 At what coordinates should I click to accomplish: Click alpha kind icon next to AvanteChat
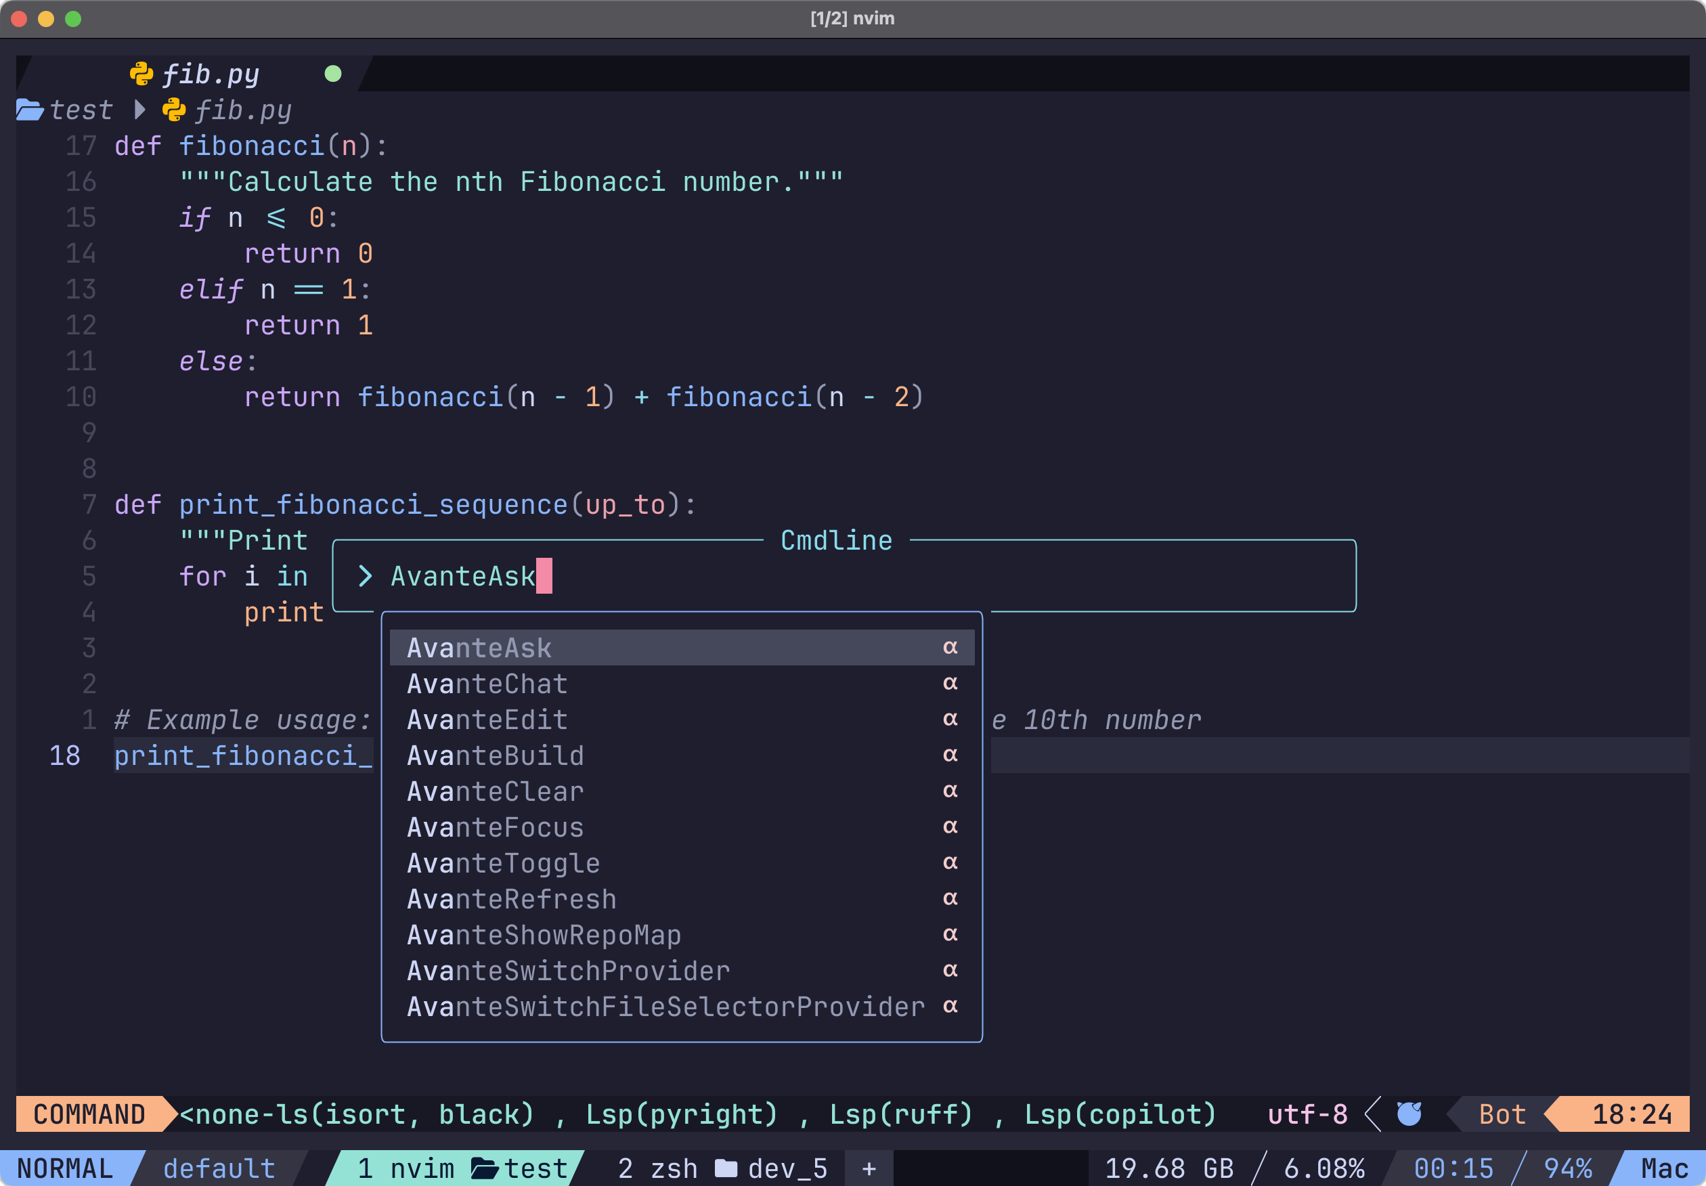click(x=950, y=683)
